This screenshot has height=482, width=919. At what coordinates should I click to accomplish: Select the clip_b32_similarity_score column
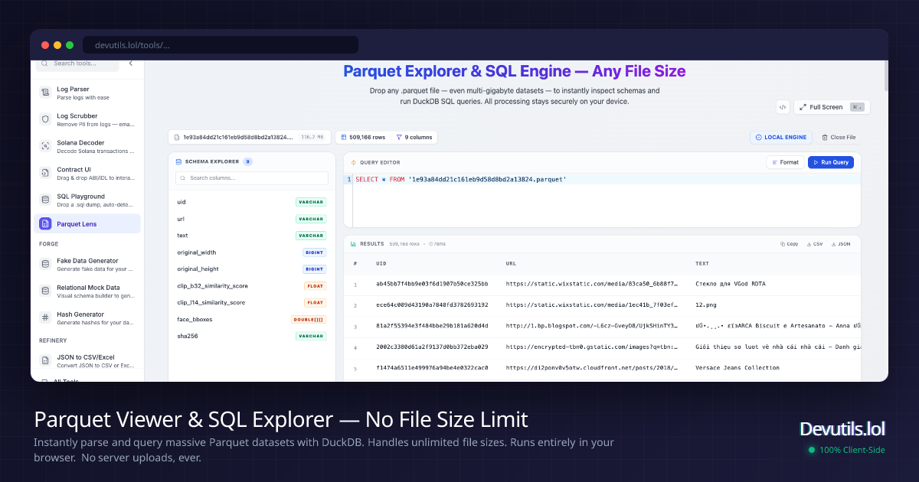tap(251, 286)
